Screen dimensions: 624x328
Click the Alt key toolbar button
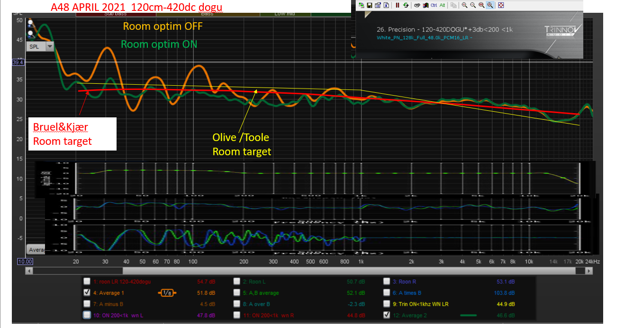[443, 5]
